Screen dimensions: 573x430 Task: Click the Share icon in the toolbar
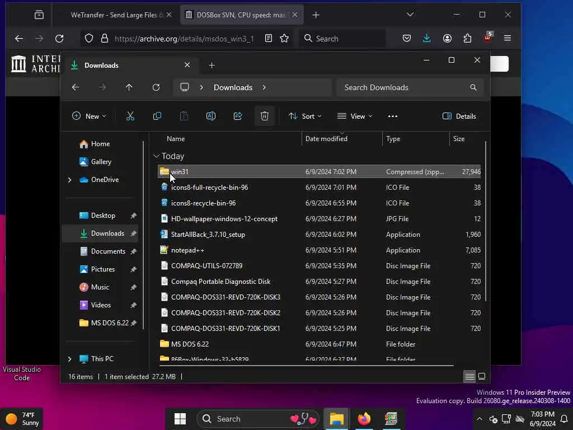[238, 116]
